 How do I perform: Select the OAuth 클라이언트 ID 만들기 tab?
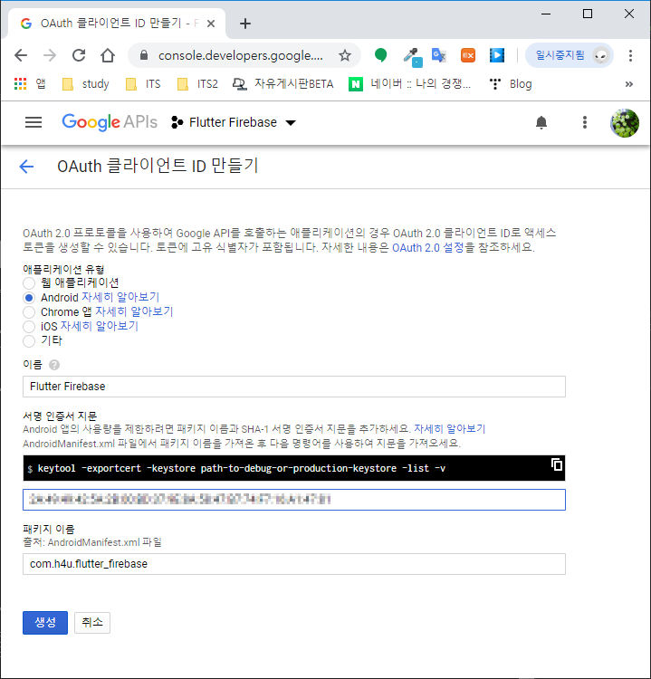tap(117, 24)
